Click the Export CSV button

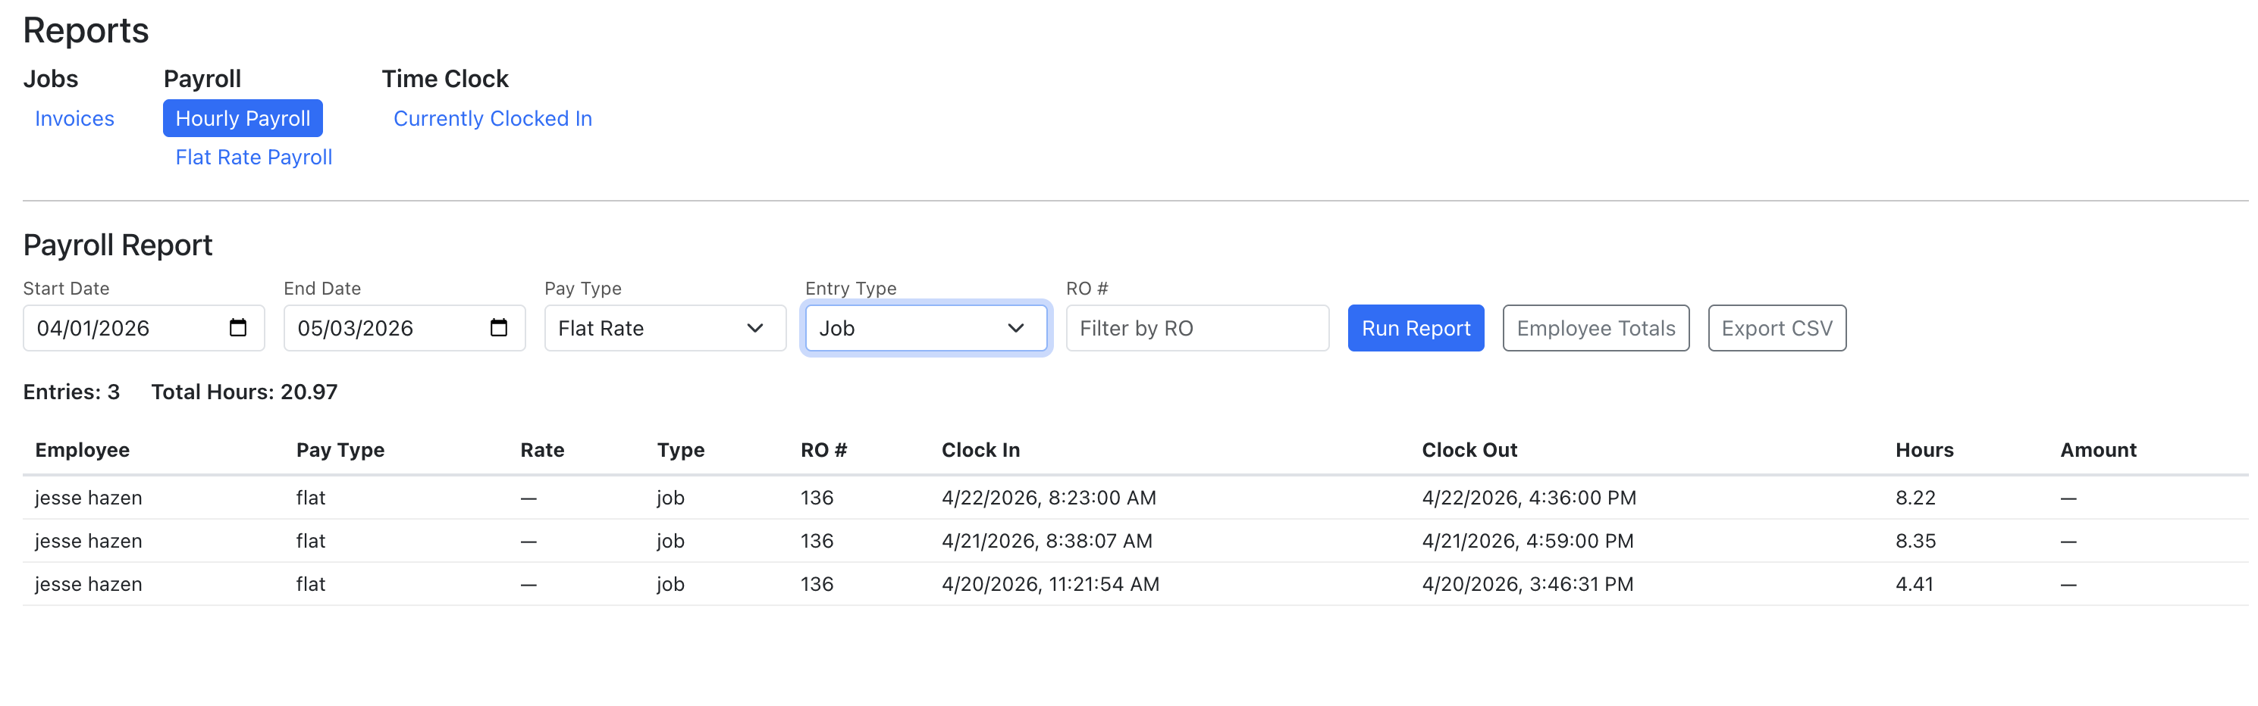[1777, 327]
